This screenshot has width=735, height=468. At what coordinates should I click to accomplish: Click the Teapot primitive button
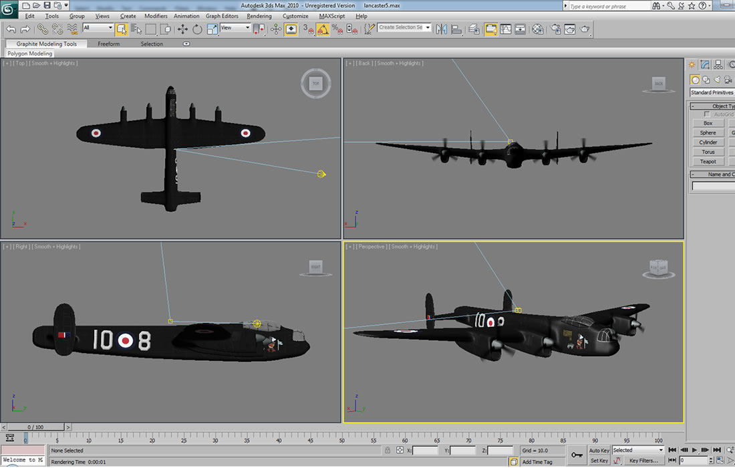708,161
